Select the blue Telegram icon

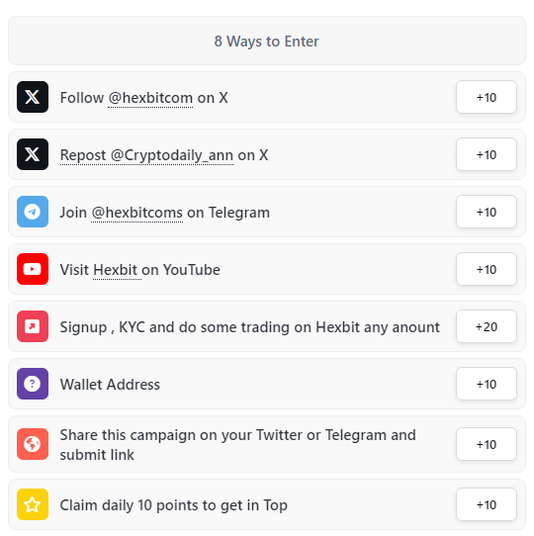tap(33, 212)
